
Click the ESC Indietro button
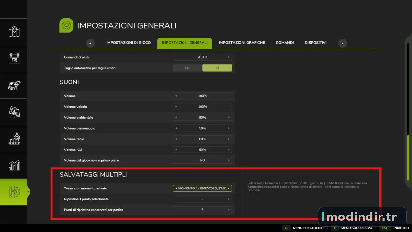click(394, 228)
